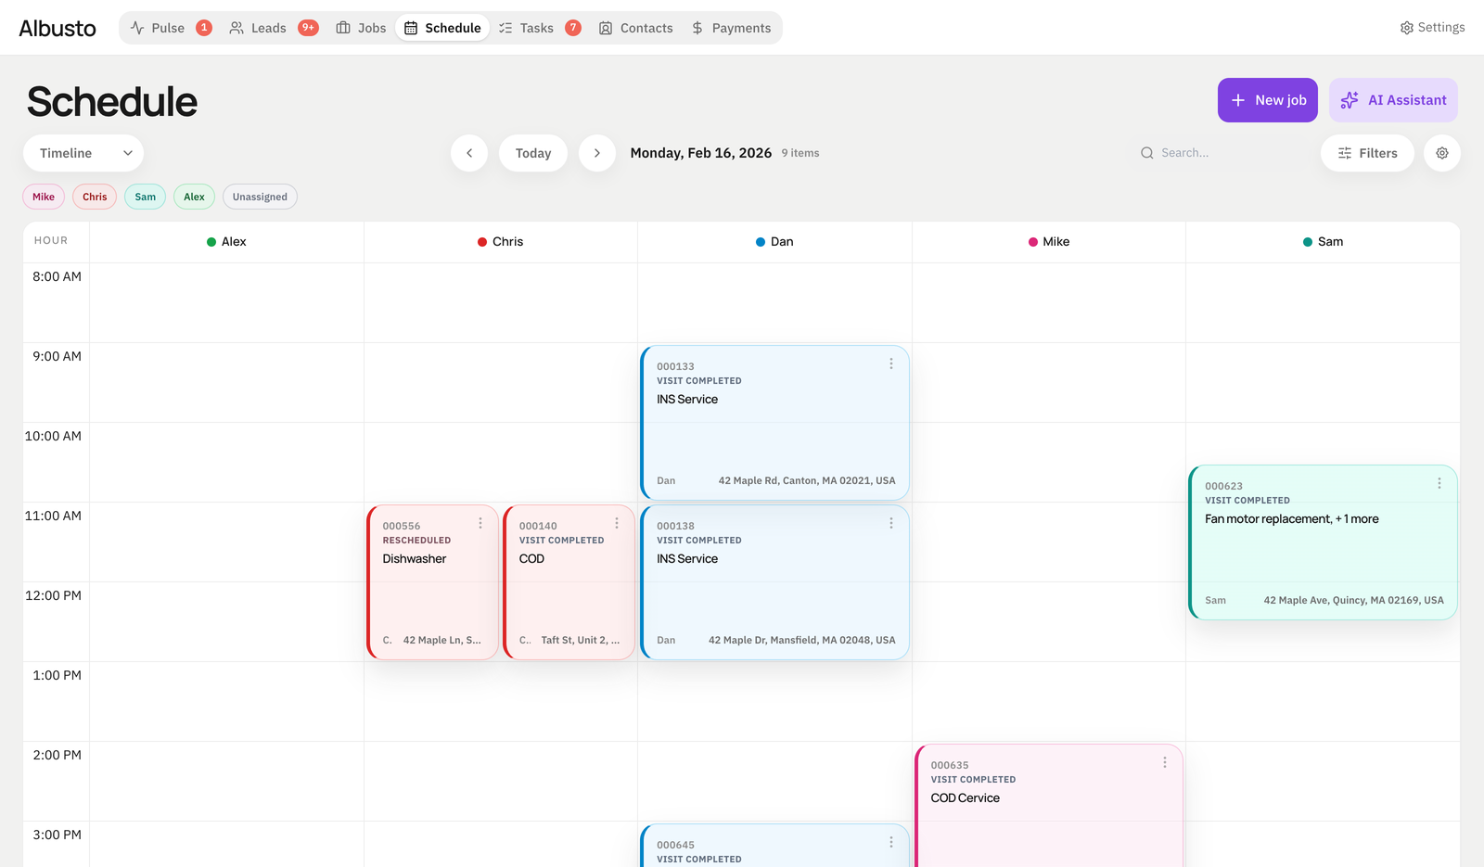Open the Dishwasher job card
This screenshot has height=867, width=1484.
tap(433, 582)
